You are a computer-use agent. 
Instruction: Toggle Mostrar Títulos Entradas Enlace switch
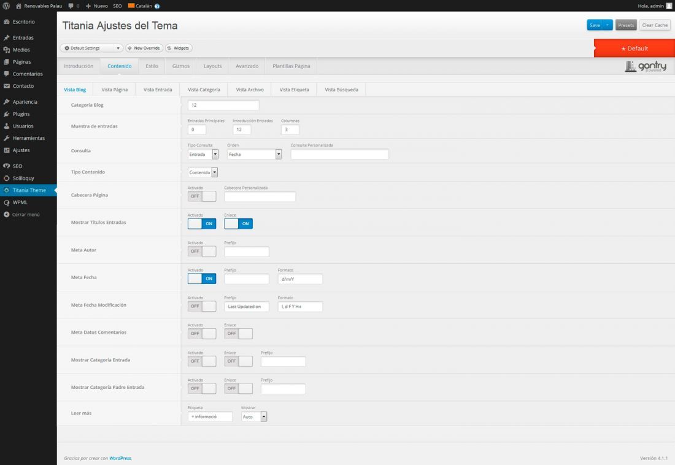click(x=239, y=224)
